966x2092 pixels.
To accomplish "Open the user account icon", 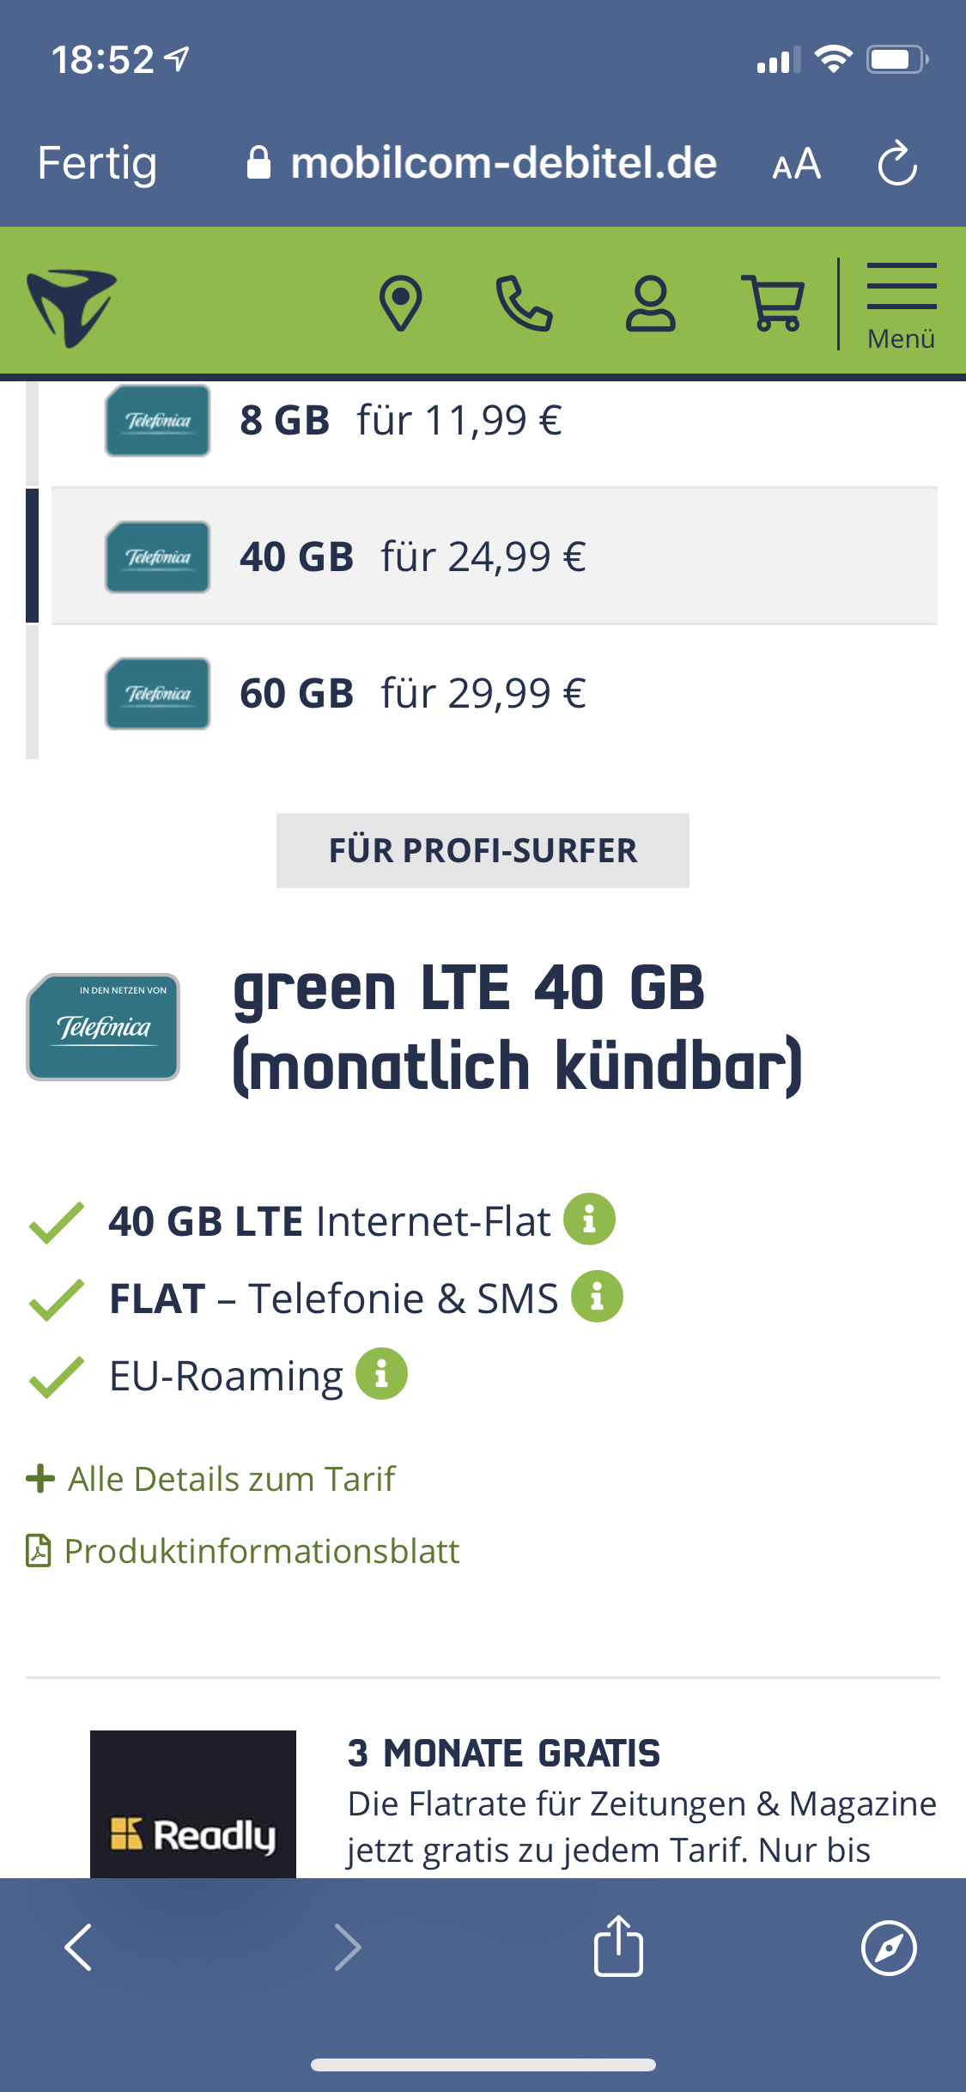I will (650, 303).
